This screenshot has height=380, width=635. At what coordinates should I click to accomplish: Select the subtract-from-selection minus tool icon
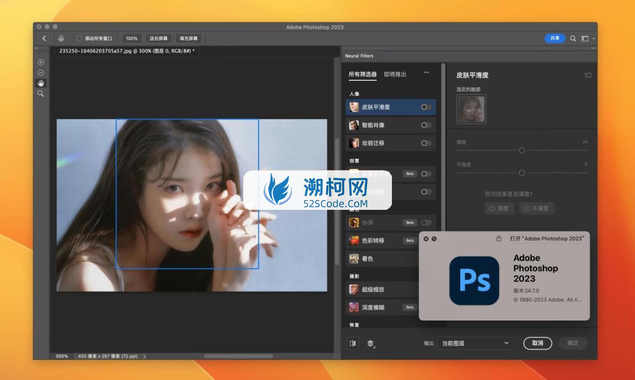[x=41, y=73]
